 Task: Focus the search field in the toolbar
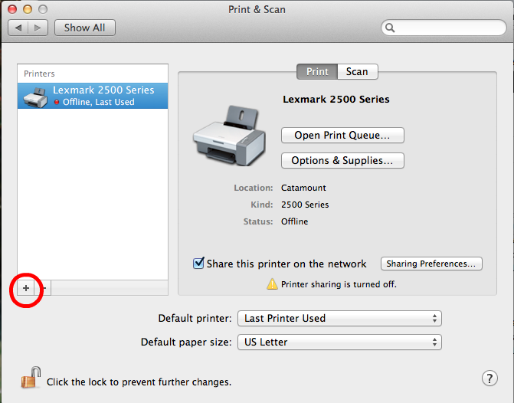[x=444, y=28]
